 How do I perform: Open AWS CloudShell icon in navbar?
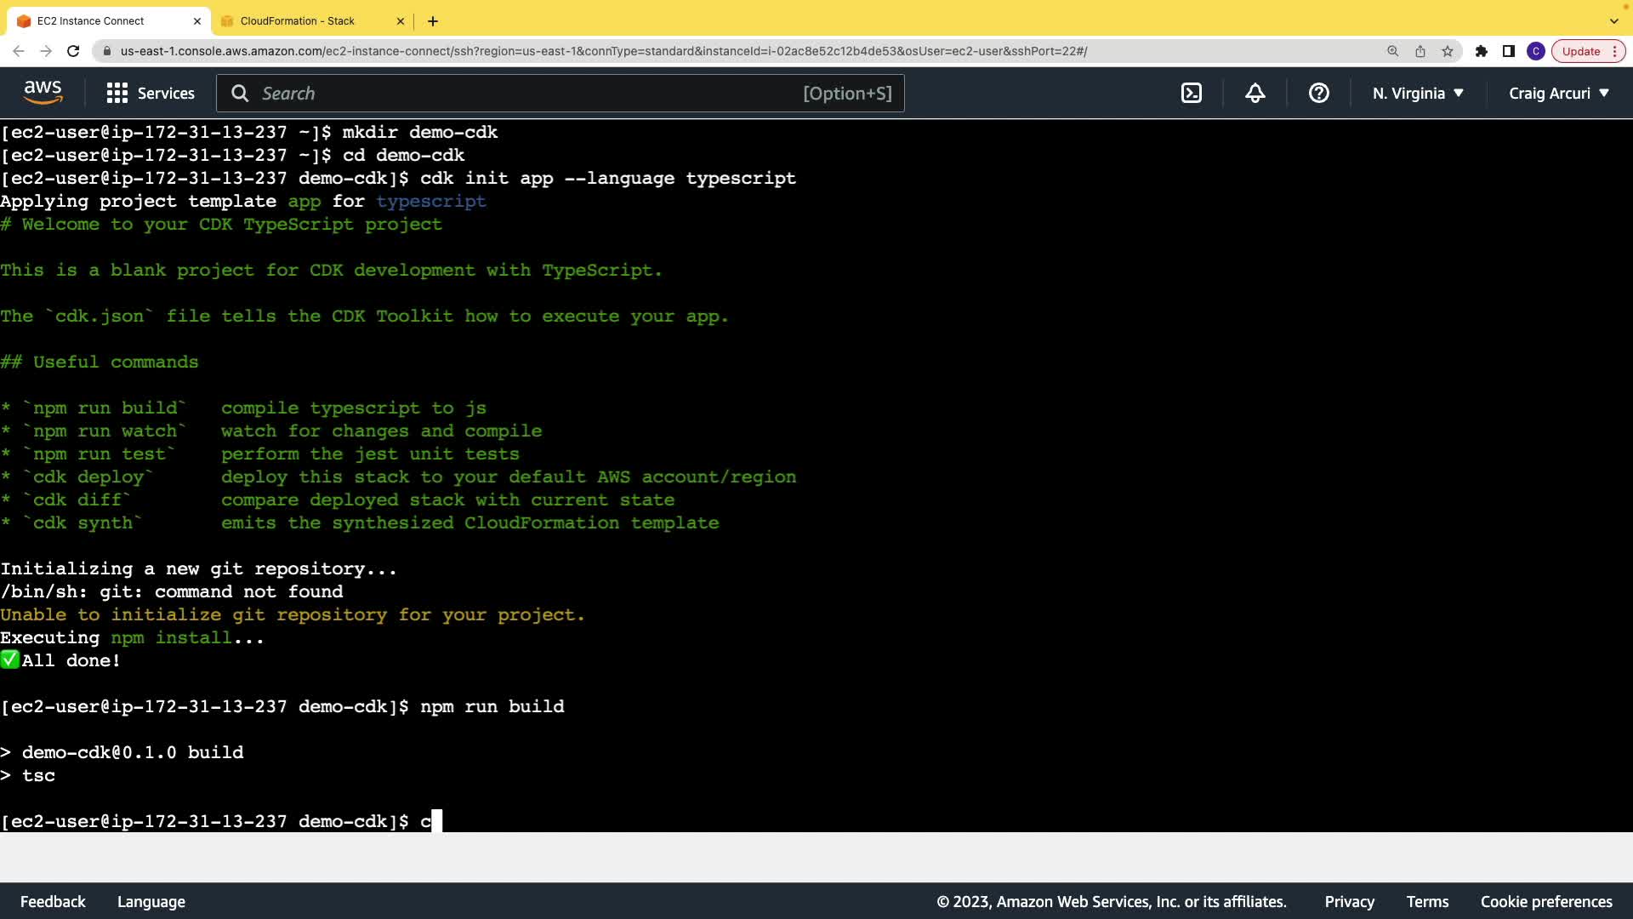(1192, 94)
